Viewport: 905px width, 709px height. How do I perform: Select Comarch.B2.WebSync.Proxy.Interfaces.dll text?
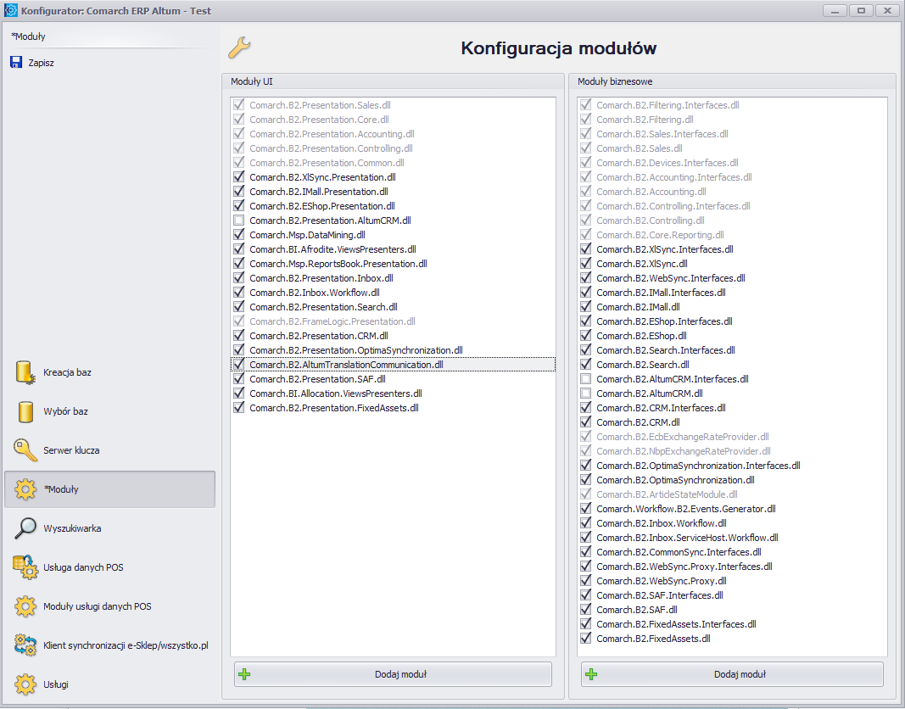point(684,566)
